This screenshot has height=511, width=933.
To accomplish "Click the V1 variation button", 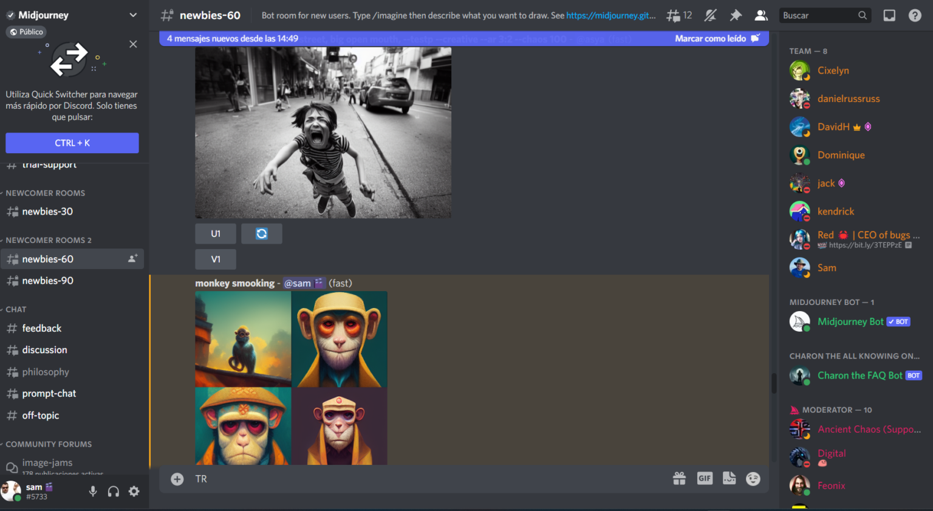I will click(x=216, y=259).
